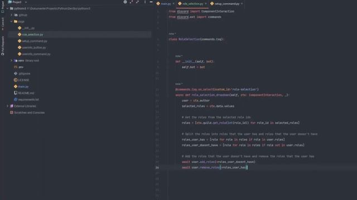Viewport: 357px width, 200px height.
Task: Click 'ComponentInteraction' in the first import line
Action: (x=218, y=11)
